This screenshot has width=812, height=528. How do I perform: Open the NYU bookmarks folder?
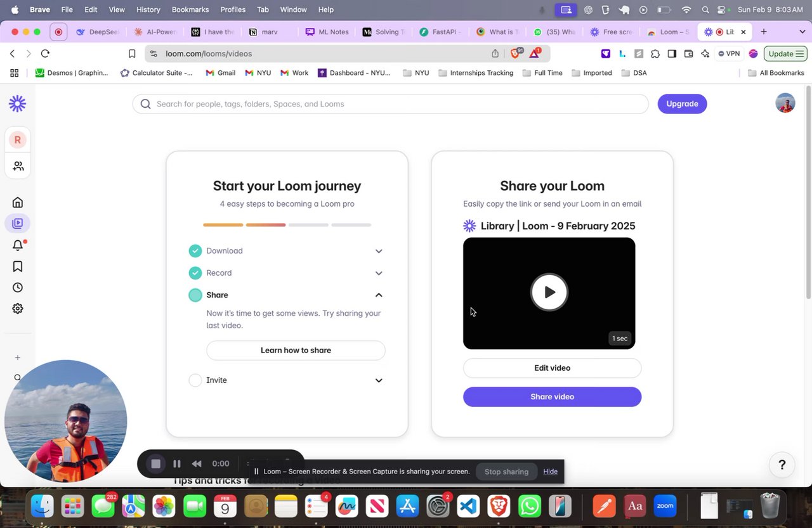click(x=416, y=73)
